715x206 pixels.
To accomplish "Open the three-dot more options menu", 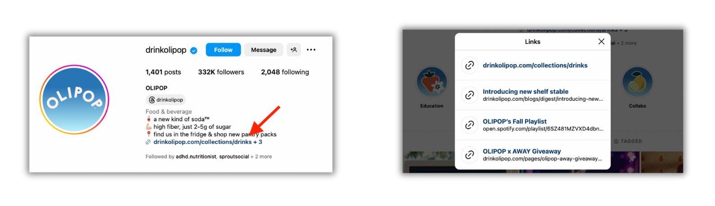I will click(x=311, y=50).
